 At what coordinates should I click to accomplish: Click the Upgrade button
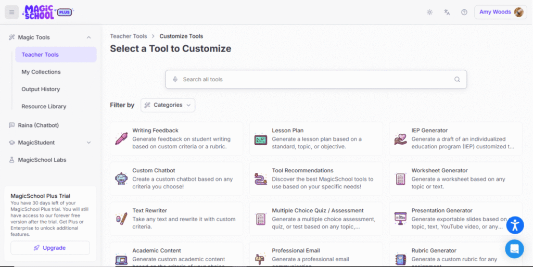click(50, 248)
